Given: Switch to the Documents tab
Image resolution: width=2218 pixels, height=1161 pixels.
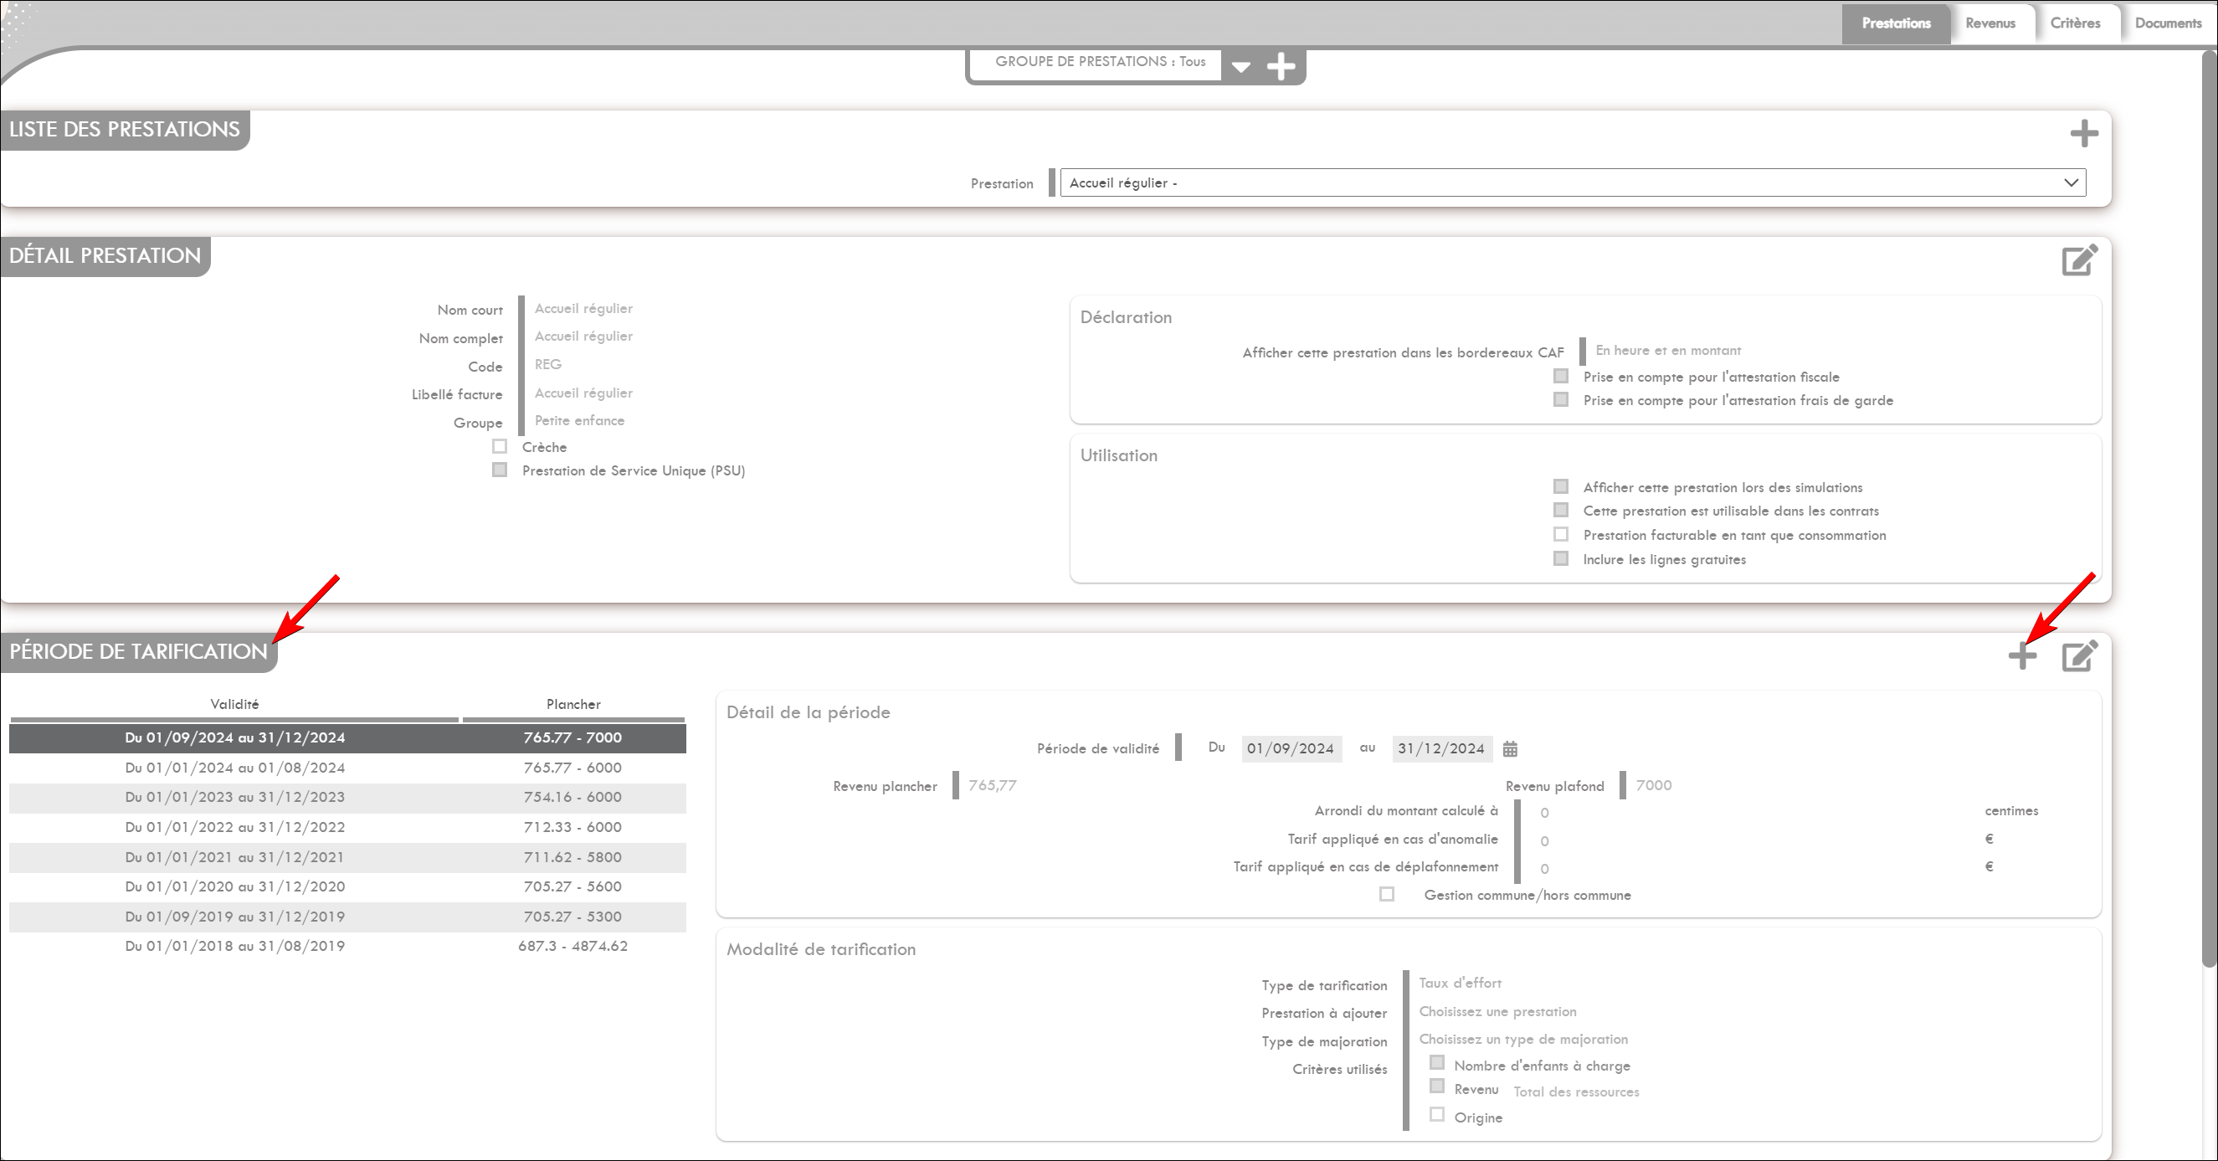Looking at the screenshot, I should tap(2168, 23).
